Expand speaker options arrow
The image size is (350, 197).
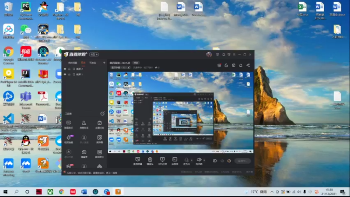click(204, 160)
